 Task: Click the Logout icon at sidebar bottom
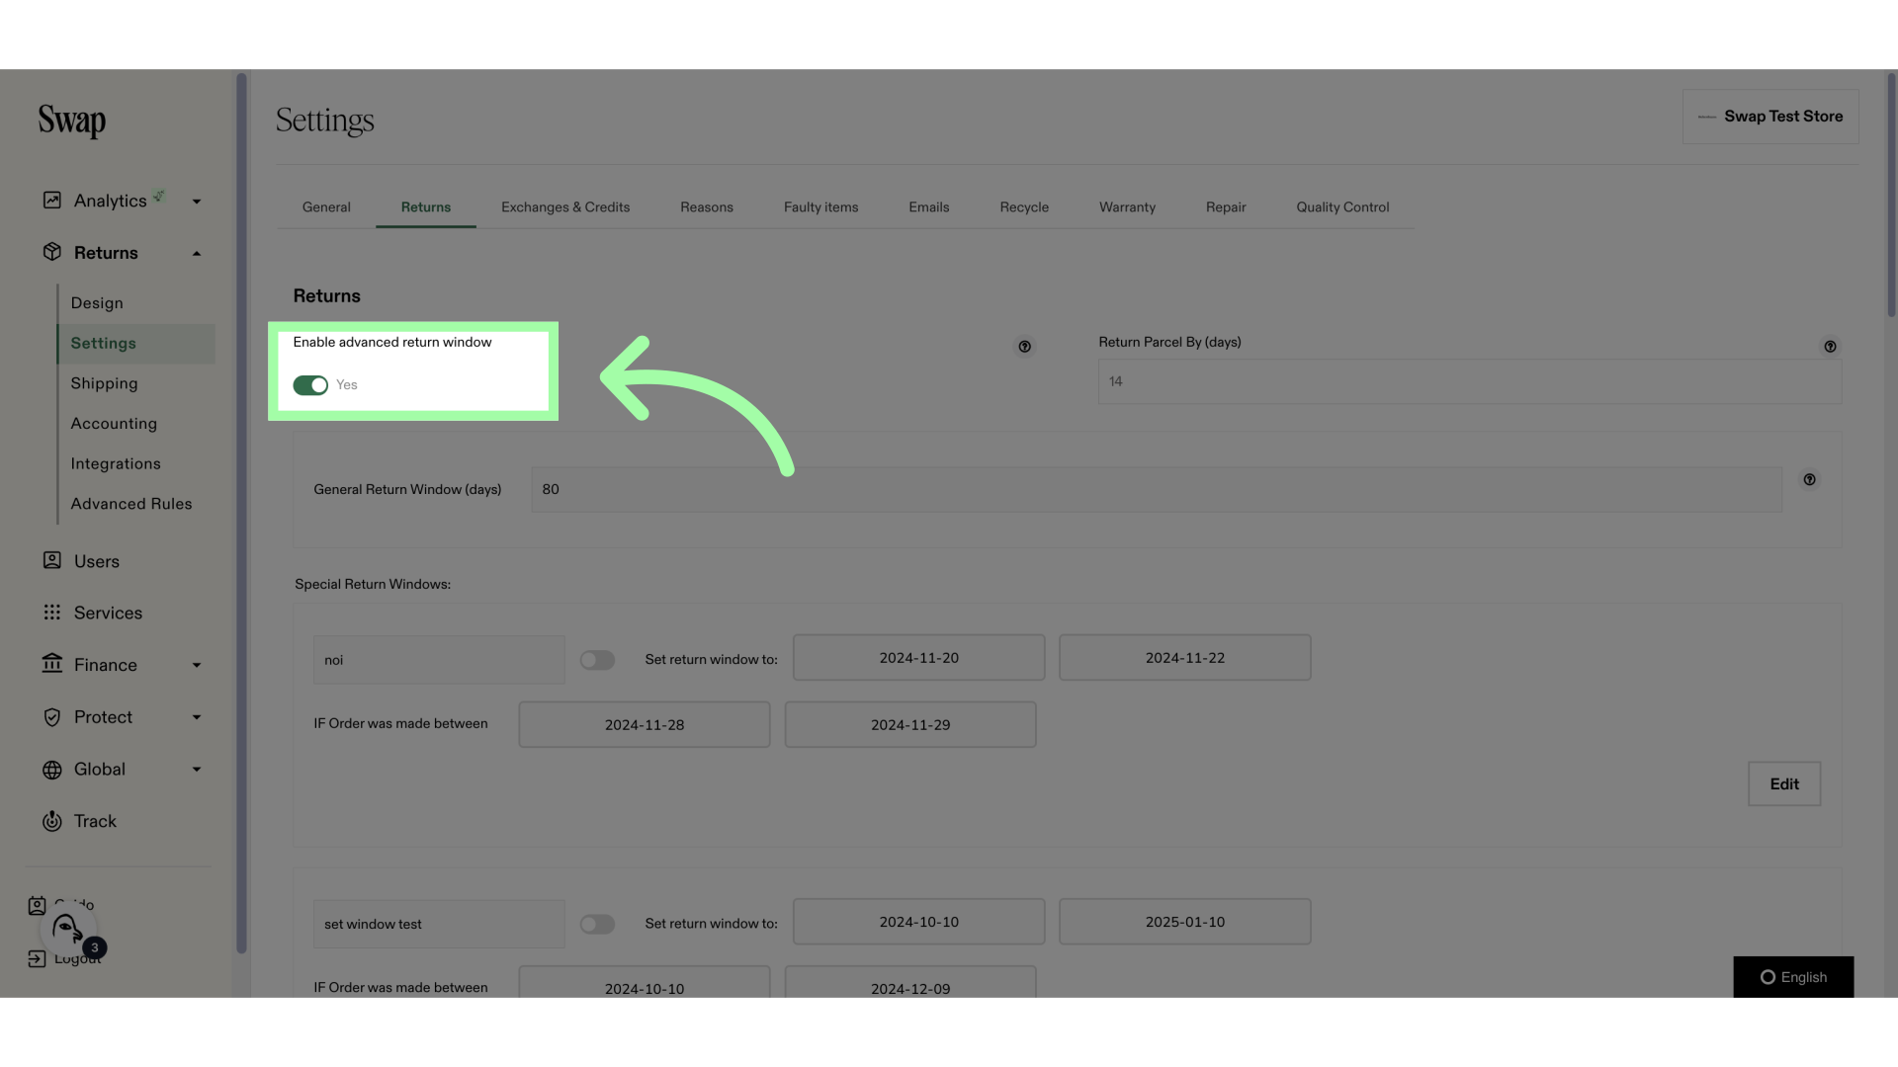coord(37,958)
